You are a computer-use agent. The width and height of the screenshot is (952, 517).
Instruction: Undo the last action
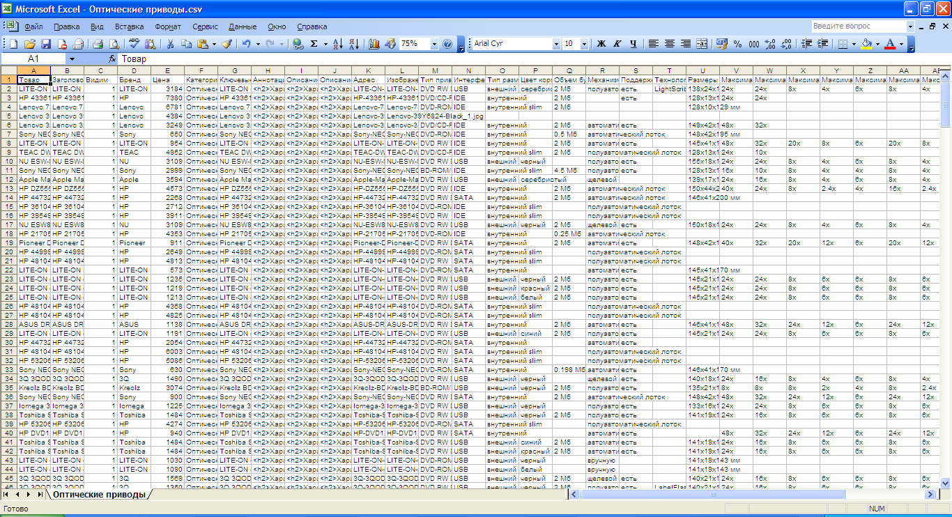click(247, 44)
